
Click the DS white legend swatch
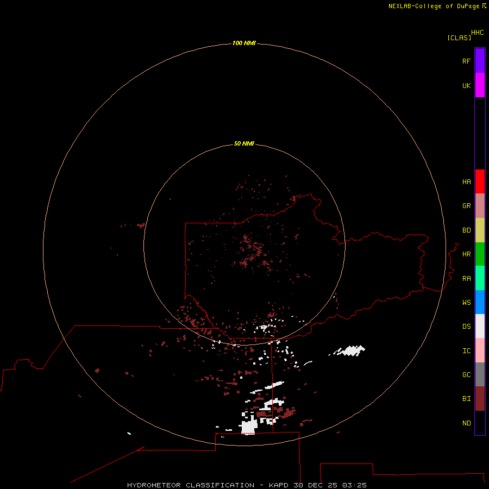pos(480,326)
